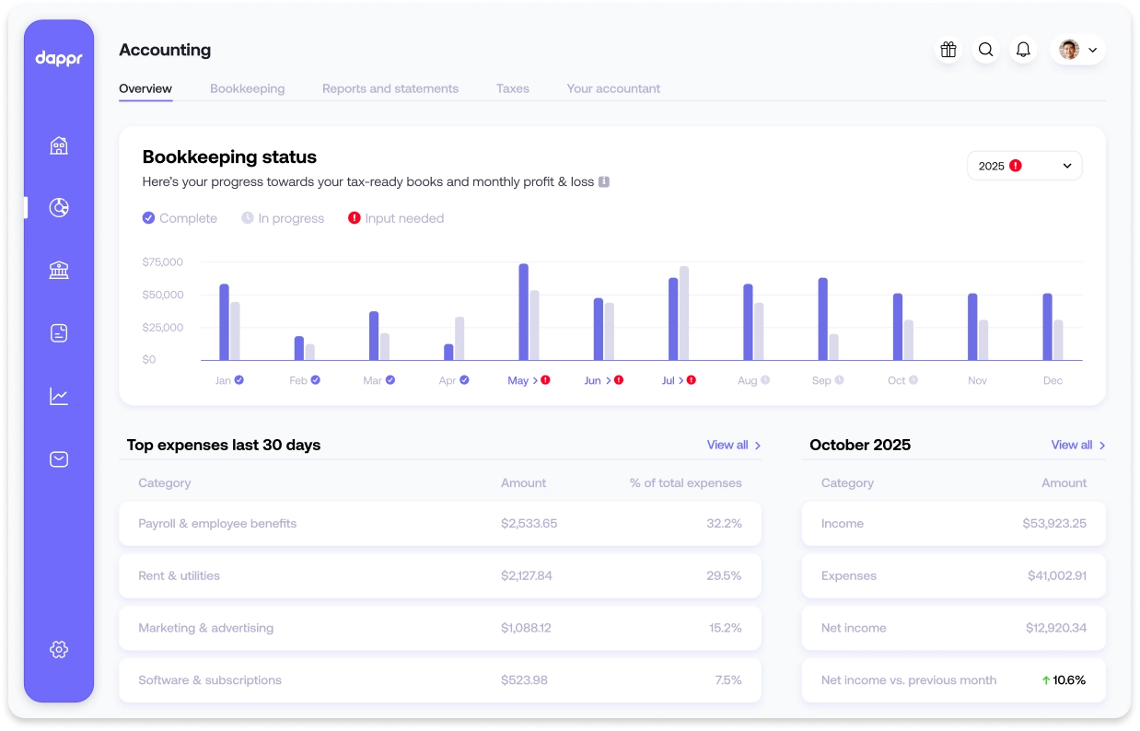Click the gift icon in the header
1140x731 pixels.
pyautogui.click(x=948, y=50)
